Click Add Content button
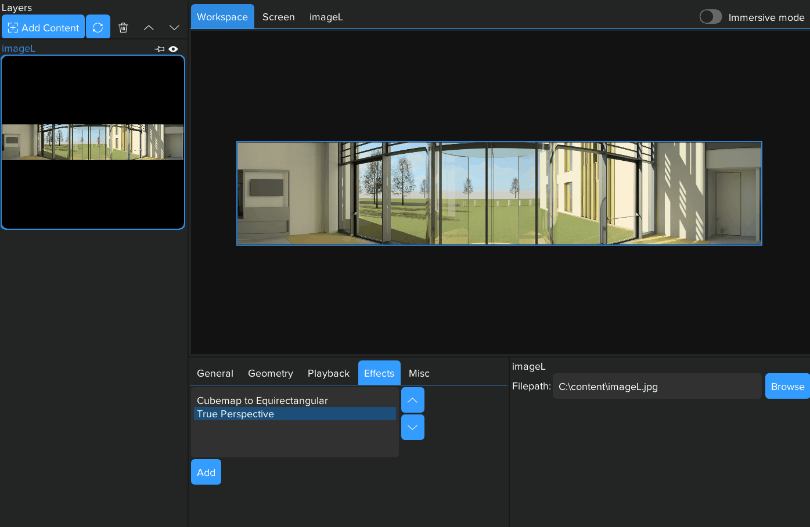 point(44,27)
